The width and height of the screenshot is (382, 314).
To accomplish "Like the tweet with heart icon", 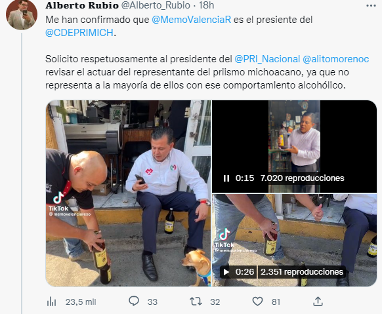I will tap(257, 302).
